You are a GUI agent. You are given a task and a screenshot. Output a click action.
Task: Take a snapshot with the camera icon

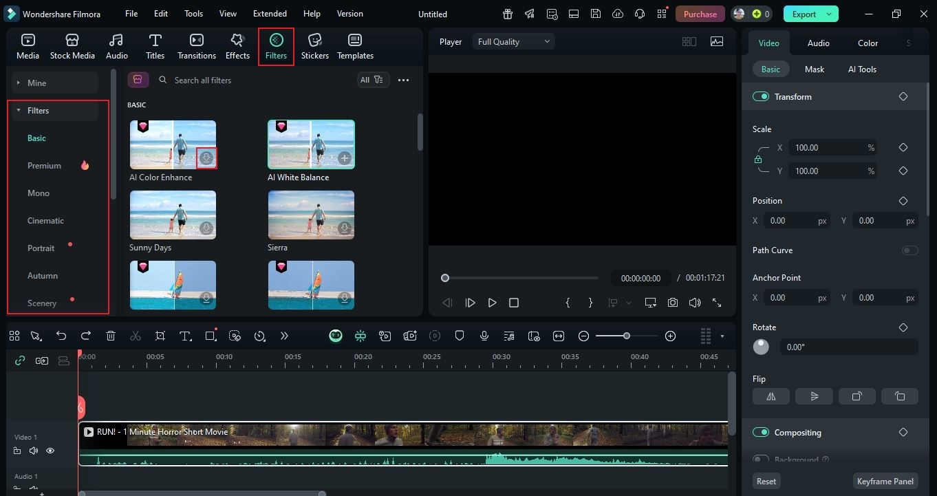click(672, 302)
